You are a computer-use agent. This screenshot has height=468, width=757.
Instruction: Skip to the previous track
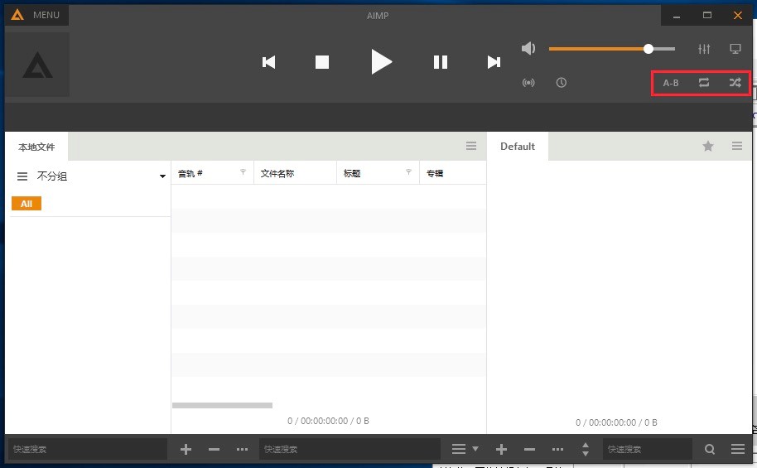(x=268, y=62)
